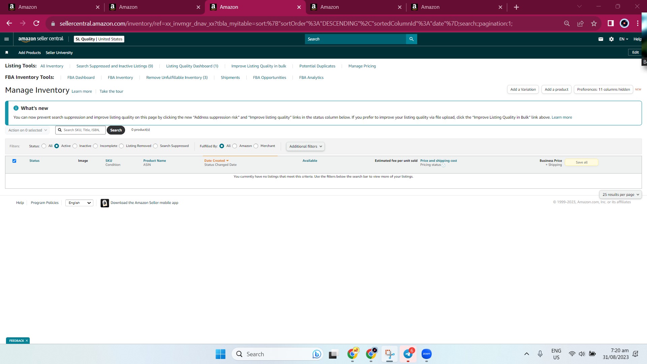Select Fulfilled By All radio button
The image size is (647, 364).
(222, 146)
